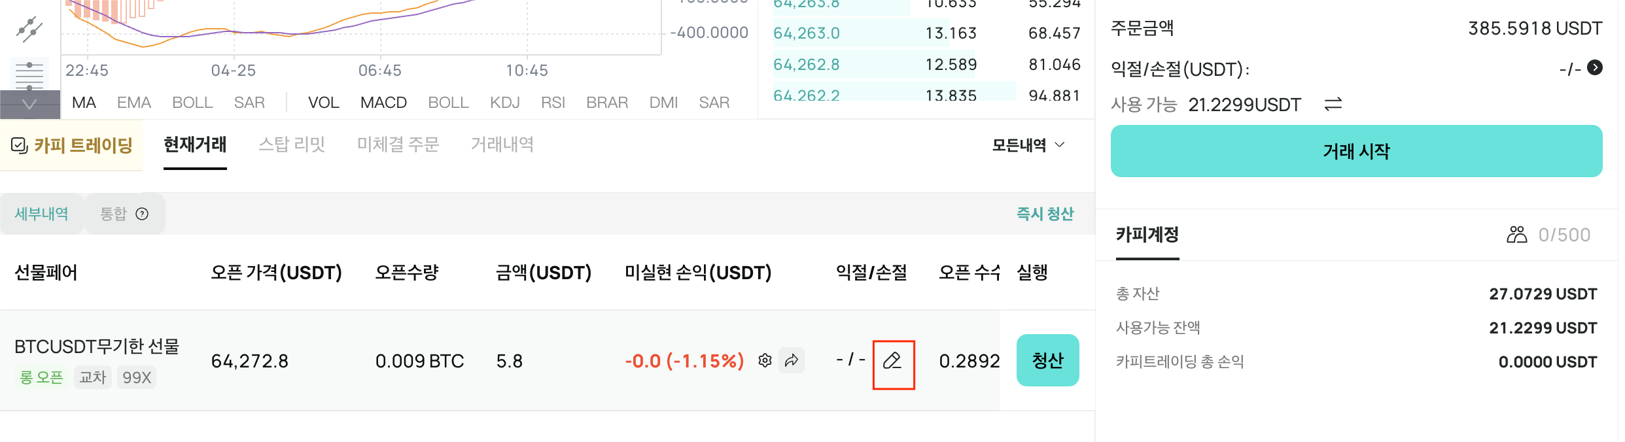The image size is (1625, 442).
Task: Toggle the MACD indicator
Action: tap(383, 103)
